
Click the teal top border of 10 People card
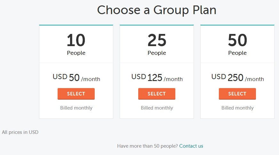click(76, 25)
